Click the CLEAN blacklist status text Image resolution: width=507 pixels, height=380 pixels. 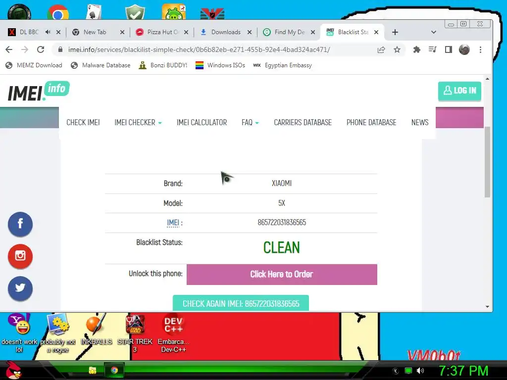coord(281,248)
